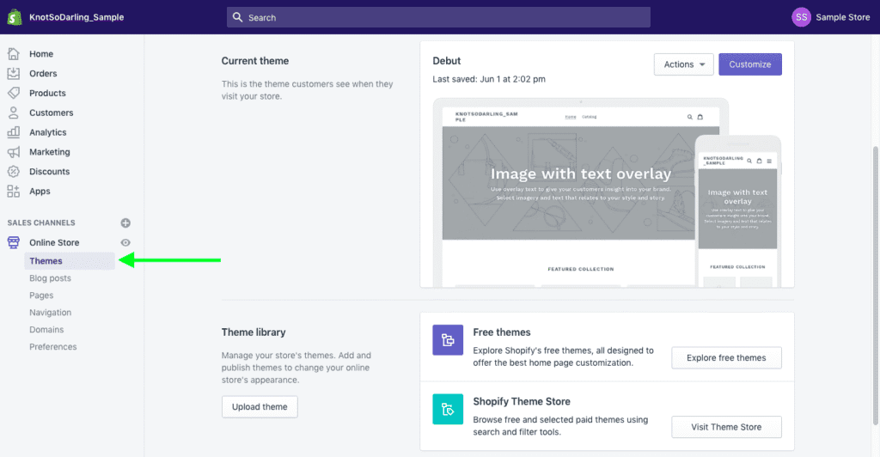Open the Orders section icon
The width and height of the screenshot is (880, 457).
(x=14, y=74)
